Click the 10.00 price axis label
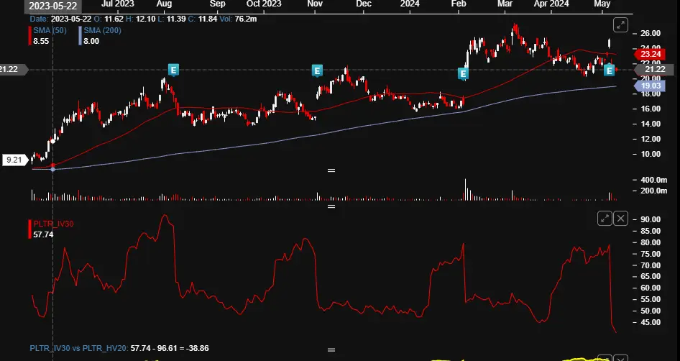The height and width of the screenshot is (361, 680). click(x=650, y=154)
